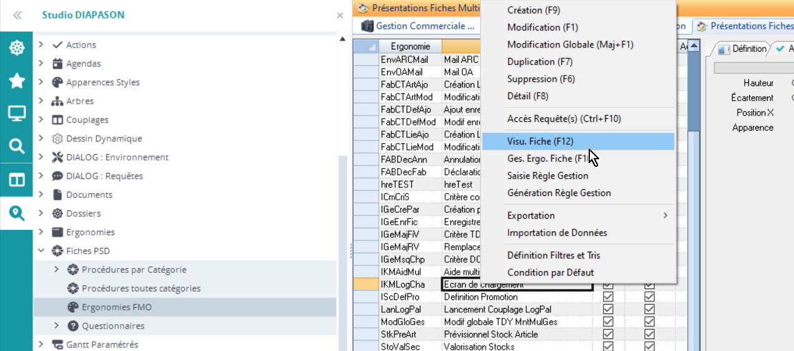Toggle second checkbox in StkPreArt row
This screenshot has height=351, width=794.
649,334
